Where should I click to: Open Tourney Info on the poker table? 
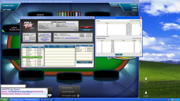[8, 6]
